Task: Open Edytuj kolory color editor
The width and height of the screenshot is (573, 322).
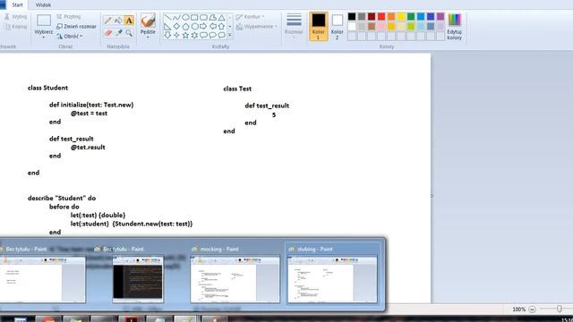Action: 454,26
